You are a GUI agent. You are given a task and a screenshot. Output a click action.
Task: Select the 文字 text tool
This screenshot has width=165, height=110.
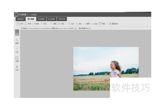tap(17, 50)
